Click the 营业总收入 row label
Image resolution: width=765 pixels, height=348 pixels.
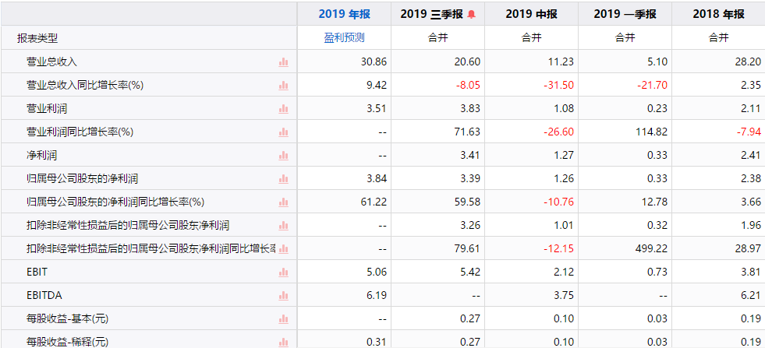(51, 62)
